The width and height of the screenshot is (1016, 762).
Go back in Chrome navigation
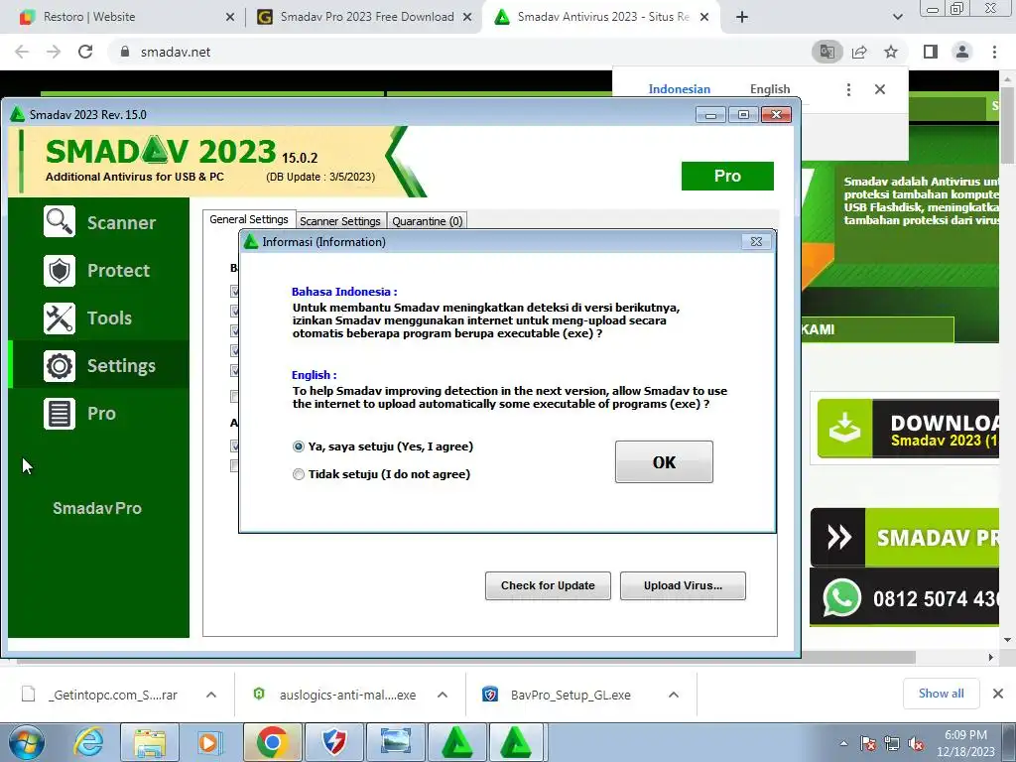click(x=22, y=52)
